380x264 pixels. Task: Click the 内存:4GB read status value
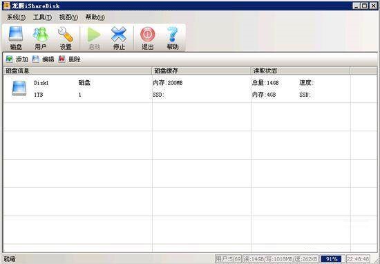click(264, 95)
